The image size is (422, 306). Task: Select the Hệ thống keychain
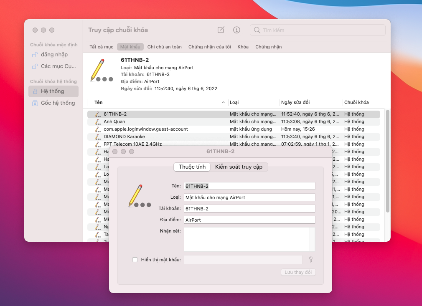[53, 91]
